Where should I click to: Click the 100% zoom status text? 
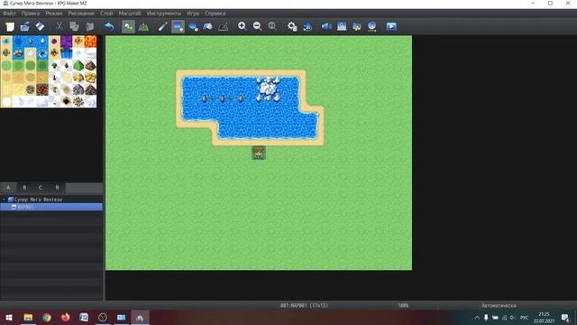click(403, 306)
